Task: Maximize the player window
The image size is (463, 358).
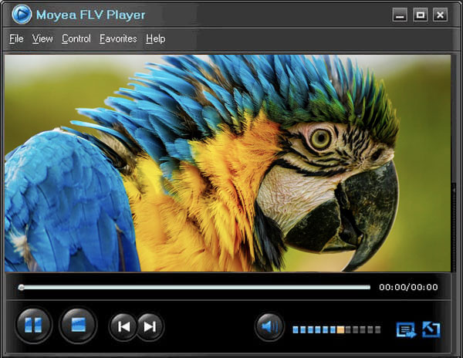Action: pyautogui.click(x=420, y=15)
